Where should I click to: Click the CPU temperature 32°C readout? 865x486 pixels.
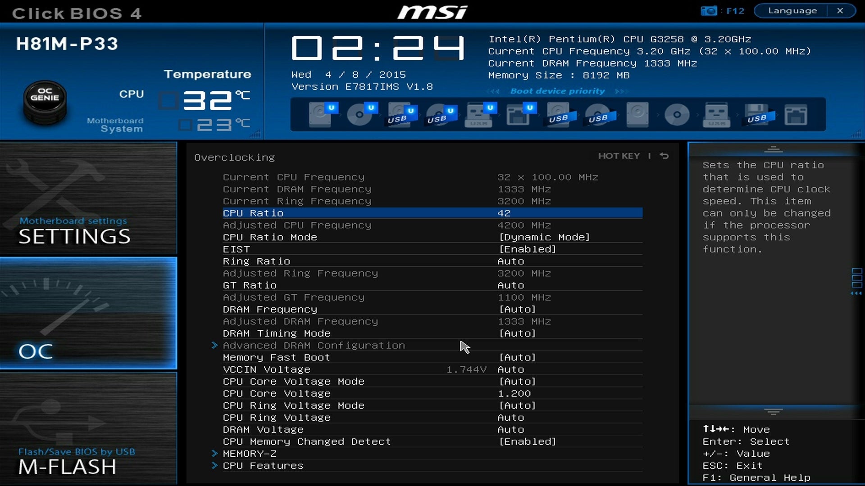tap(204, 100)
